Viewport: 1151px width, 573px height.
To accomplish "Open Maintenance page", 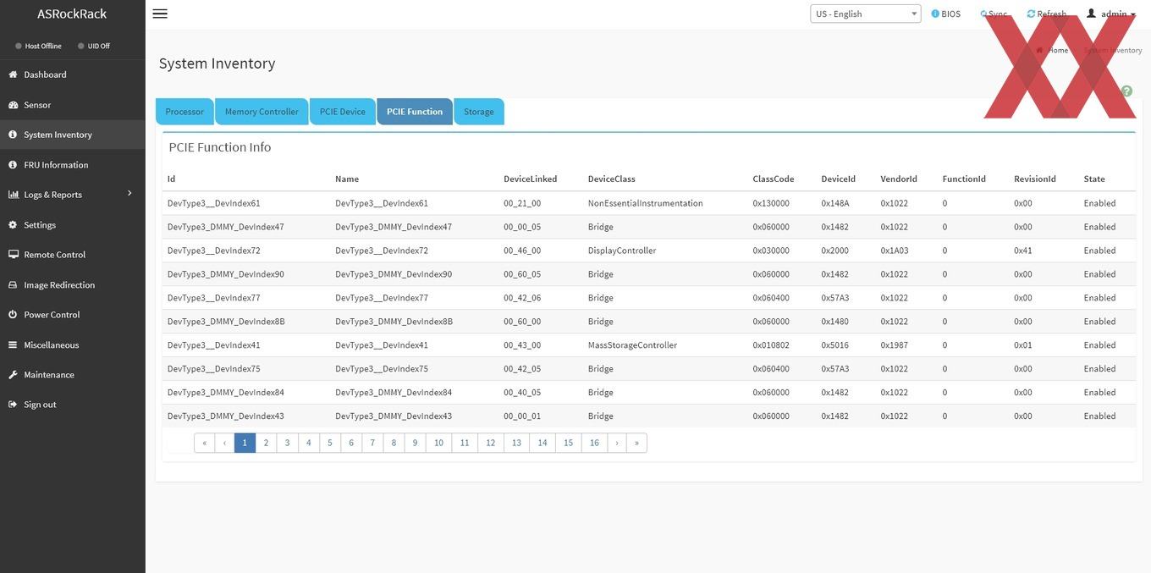I will pyautogui.click(x=49, y=375).
